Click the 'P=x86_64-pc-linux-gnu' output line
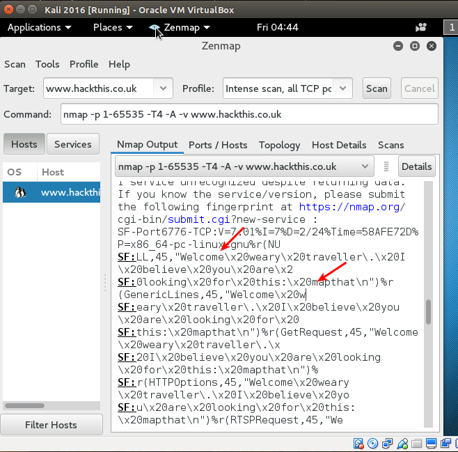The image size is (458, 452). (x=199, y=244)
